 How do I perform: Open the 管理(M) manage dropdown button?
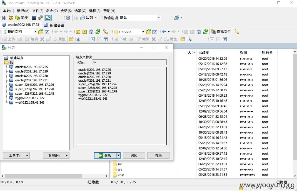pyautogui.click(x=56, y=155)
